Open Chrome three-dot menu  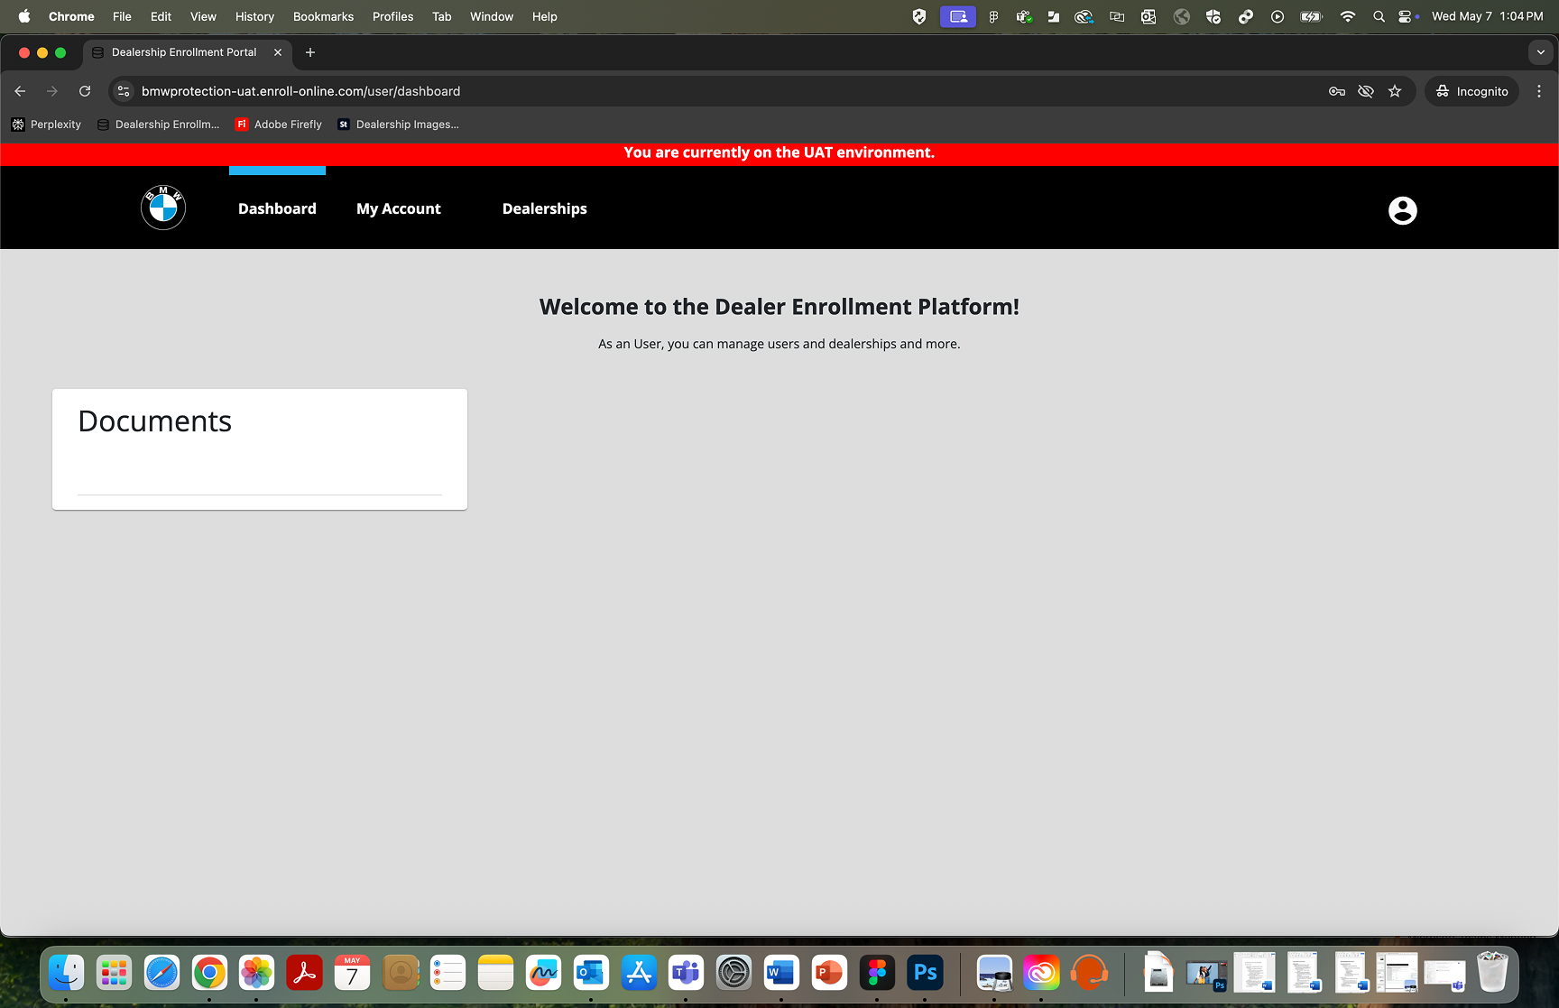click(1539, 91)
